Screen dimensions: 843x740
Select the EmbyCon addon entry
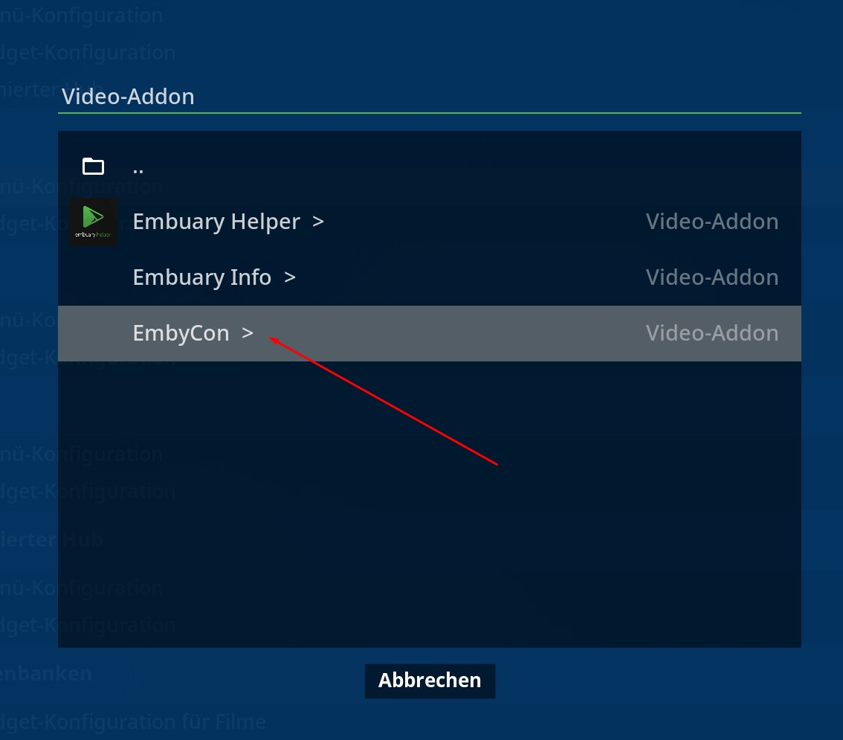pyautogui.click(x=429, y=333)
